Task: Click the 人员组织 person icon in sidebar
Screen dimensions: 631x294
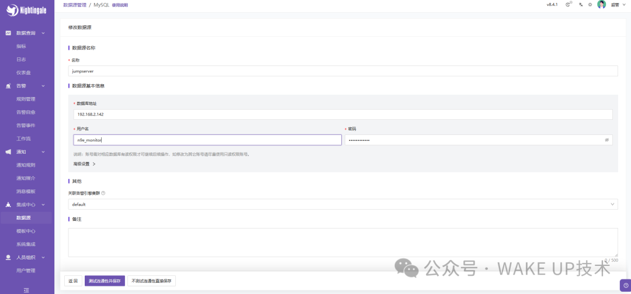Action: coord(8,257)
